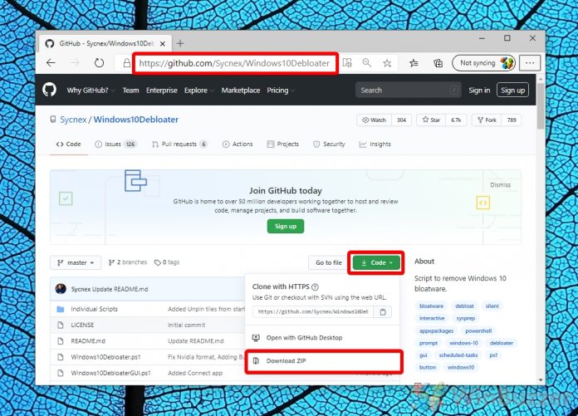Click the green Sign up button
Screen dimensions: 578x416
point(285,226)
